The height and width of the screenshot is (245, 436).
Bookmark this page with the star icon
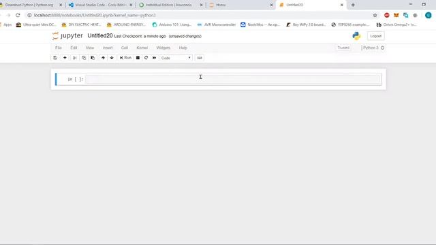coord(375,15)
